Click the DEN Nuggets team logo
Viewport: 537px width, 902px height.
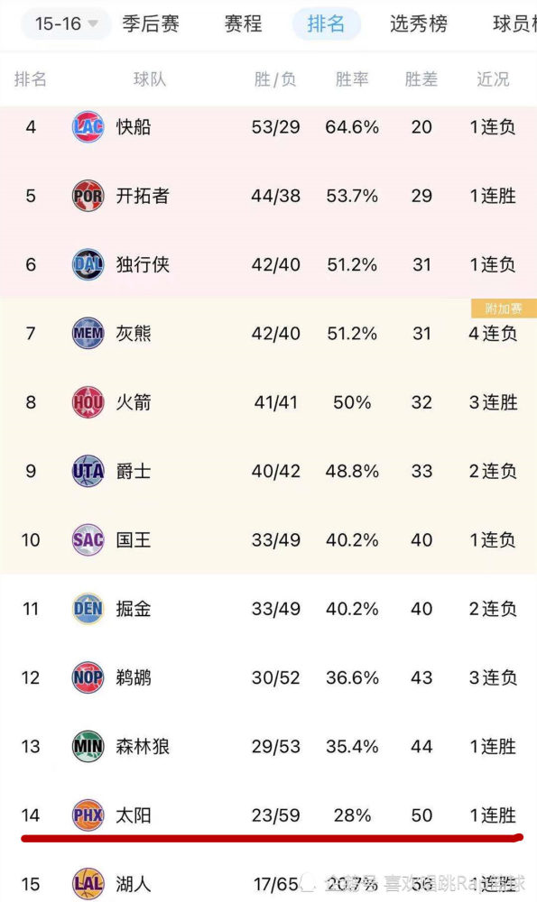[88, 609]
